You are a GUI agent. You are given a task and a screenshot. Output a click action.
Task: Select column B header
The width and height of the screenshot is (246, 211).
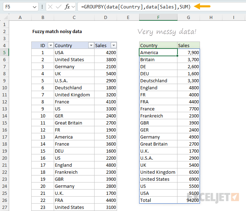click(43, 18)
